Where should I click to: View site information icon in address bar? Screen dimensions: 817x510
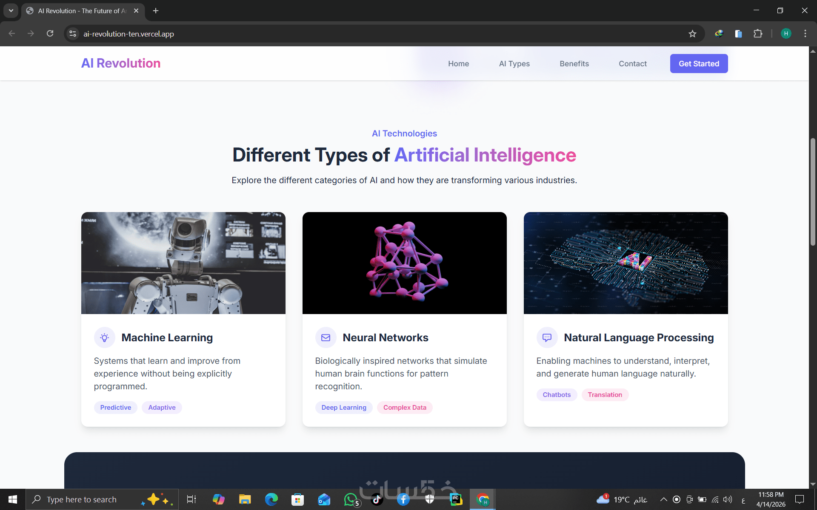coord(73,34)
